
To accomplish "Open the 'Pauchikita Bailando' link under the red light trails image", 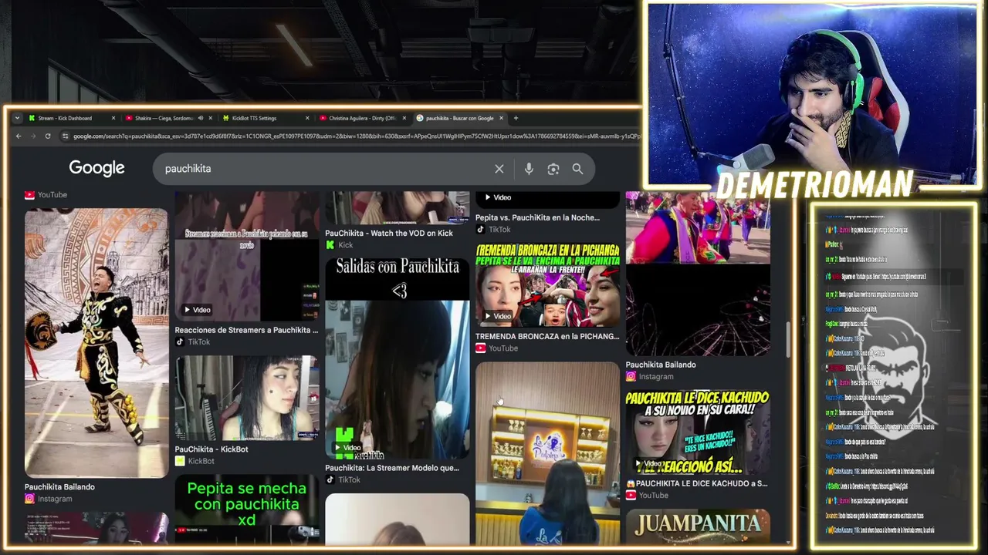I will [661, 365].
